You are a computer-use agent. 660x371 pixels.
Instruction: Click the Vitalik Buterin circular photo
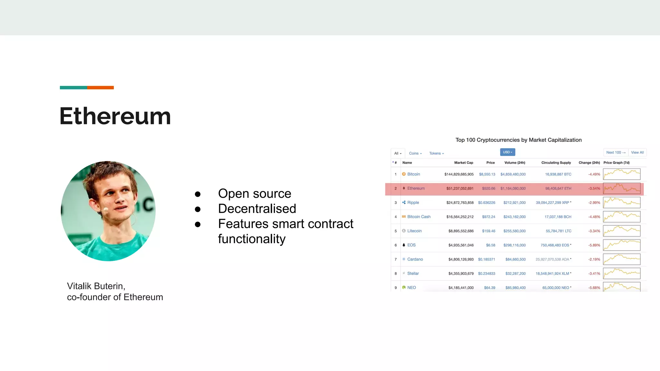point(108,211)
